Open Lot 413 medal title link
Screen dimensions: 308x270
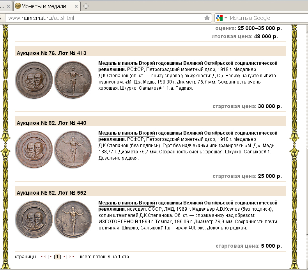(188, 66)
